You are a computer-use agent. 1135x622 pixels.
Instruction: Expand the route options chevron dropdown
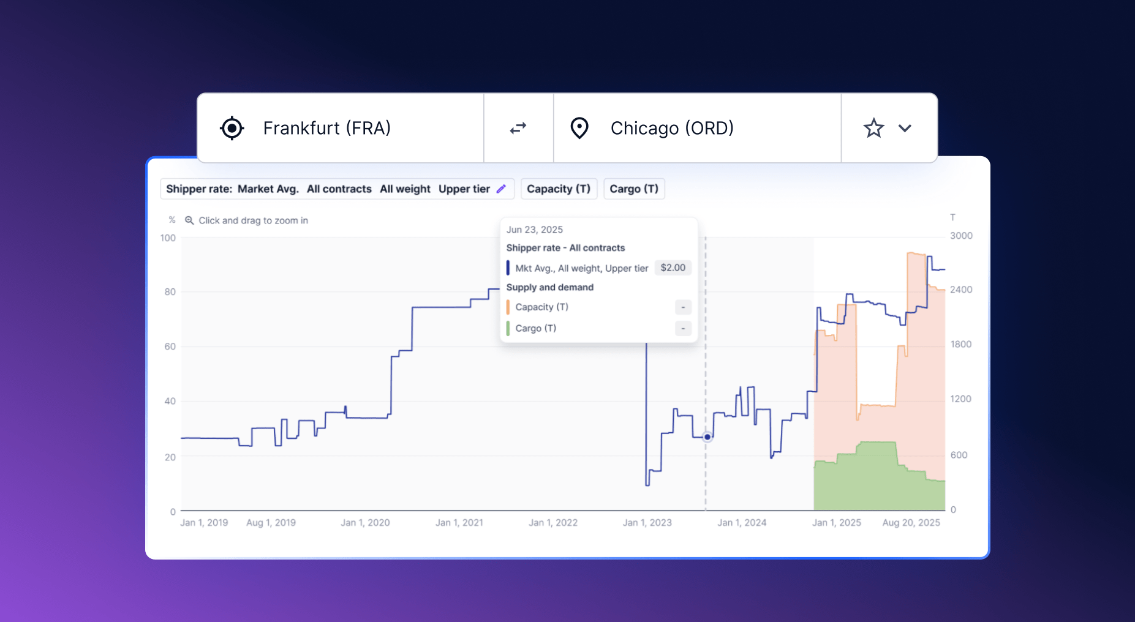tap(905, 129)
